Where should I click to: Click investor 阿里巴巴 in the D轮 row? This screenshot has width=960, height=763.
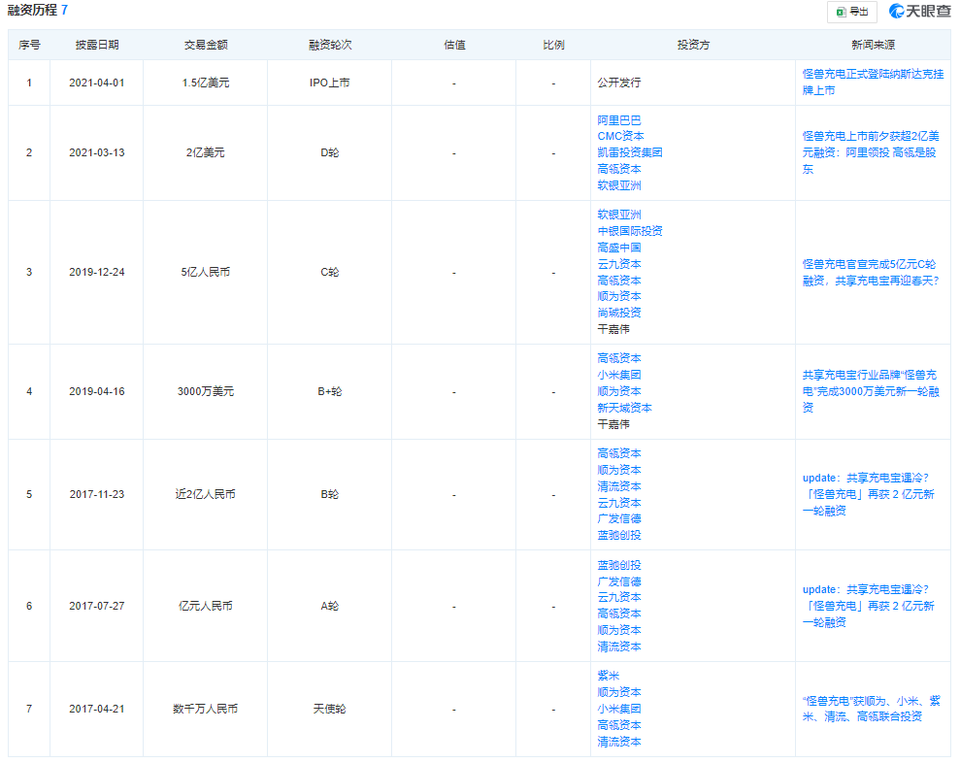click(619, 120)
